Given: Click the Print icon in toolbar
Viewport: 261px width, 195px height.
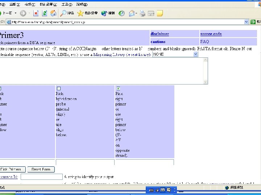Looking at the screenshot, I should tap(142, 13).
